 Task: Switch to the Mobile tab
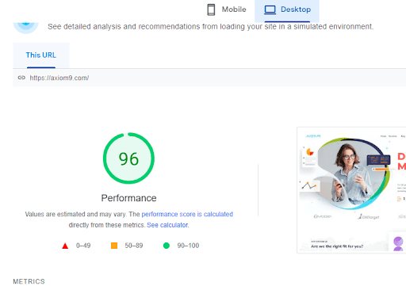(226, 10)
